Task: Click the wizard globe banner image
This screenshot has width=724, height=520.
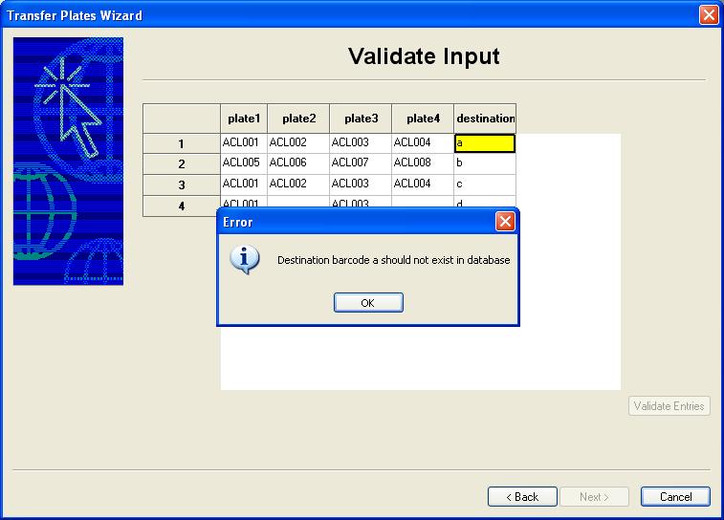Action: [68, 162]
